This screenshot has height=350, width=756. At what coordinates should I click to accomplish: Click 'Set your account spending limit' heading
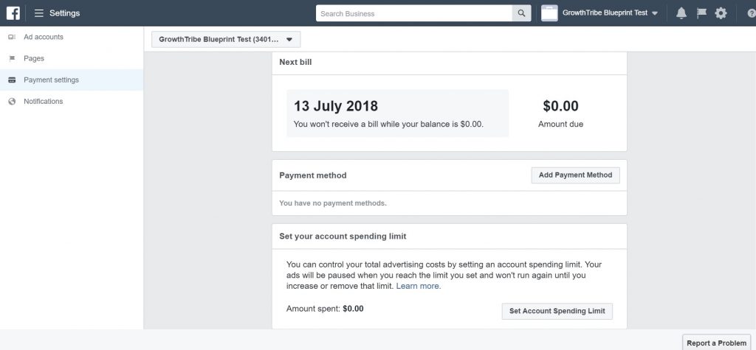(343, 237)
